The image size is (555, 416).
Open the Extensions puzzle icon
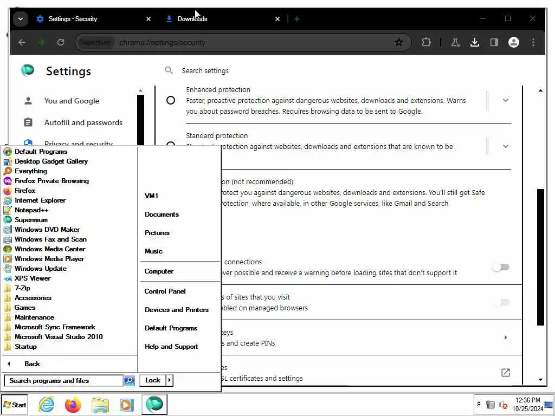(x=426, y=42)
